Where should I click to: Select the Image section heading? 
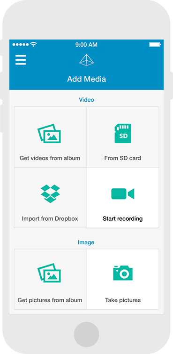point(86,242)
